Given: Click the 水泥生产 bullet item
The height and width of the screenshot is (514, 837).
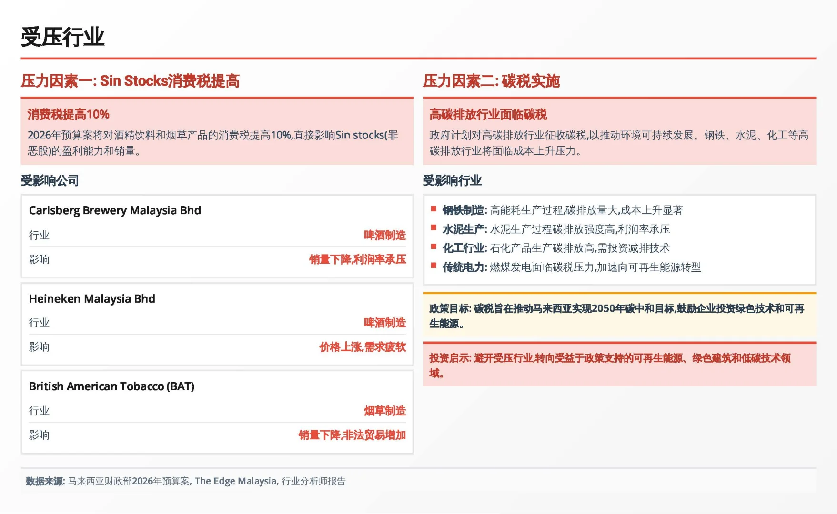Looking at the screenshot, I should click(556, 229).
